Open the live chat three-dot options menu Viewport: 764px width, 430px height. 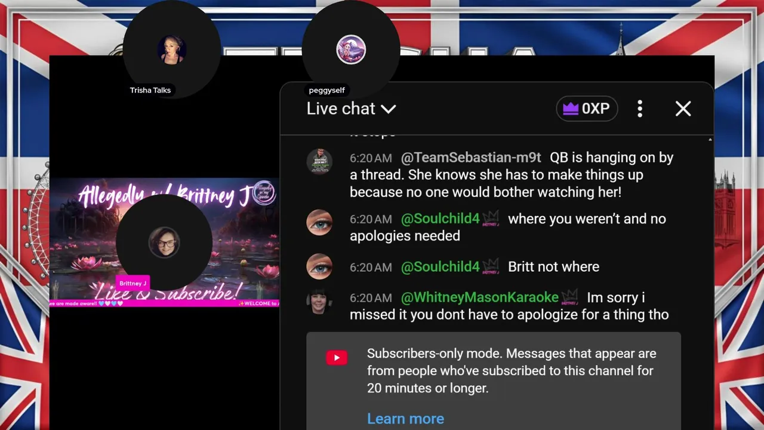640,109
